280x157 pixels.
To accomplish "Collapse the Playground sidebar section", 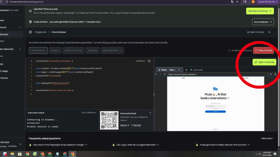I will coord(20,28).
